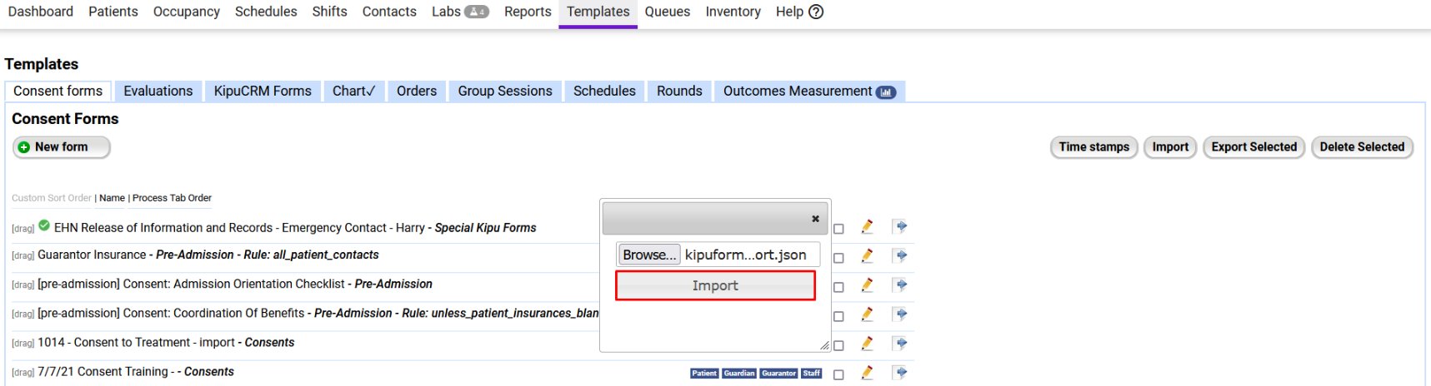Click pencil icon for Guarantor Insurance form
This screenshot has width=1431, height=386.
tap(867, 256)
